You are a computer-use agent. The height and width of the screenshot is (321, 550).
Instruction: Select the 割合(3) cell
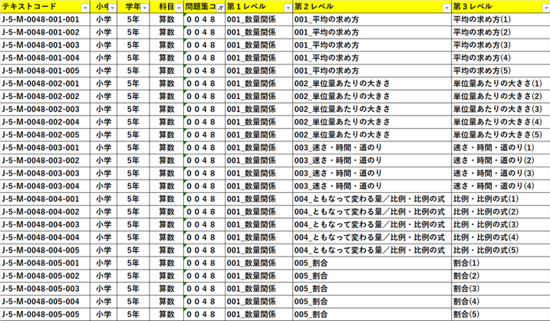[501, 289]
